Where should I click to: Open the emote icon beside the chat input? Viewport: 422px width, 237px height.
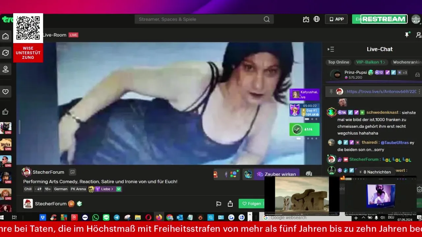coord(419,189)
